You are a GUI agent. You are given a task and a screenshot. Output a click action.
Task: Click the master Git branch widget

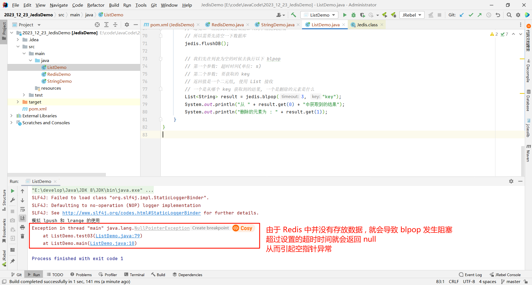[x=511, y=281]
